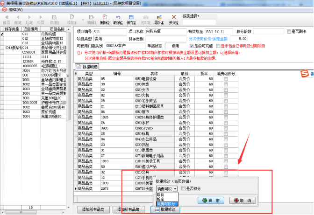Check 消费可积分 for row (05)电脑设备

[226, 79]
